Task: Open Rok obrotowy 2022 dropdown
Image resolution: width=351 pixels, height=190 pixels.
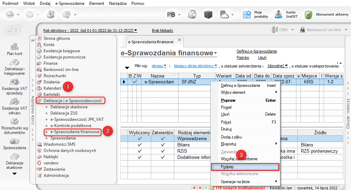Action: (x=90, y=30)
